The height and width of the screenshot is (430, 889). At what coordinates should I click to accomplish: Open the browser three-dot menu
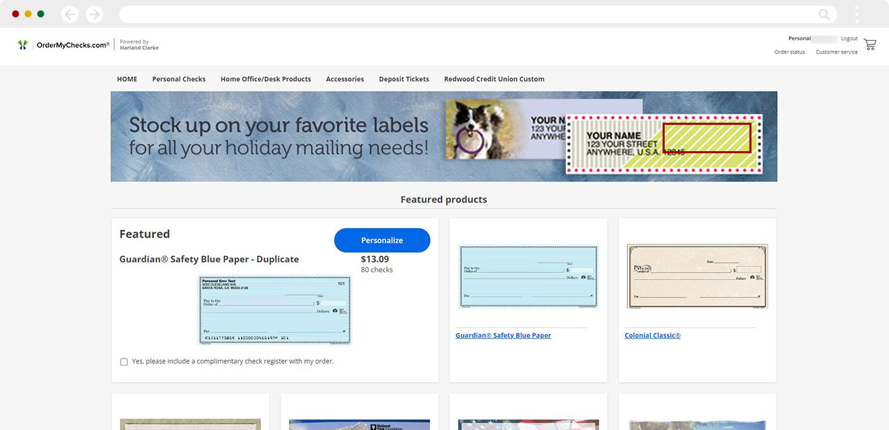pos(857,14)
